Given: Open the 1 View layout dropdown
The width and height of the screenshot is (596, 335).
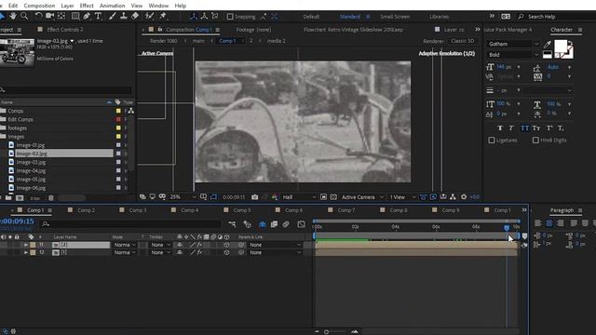Looking at the screenshot, I should coord(402,197).
